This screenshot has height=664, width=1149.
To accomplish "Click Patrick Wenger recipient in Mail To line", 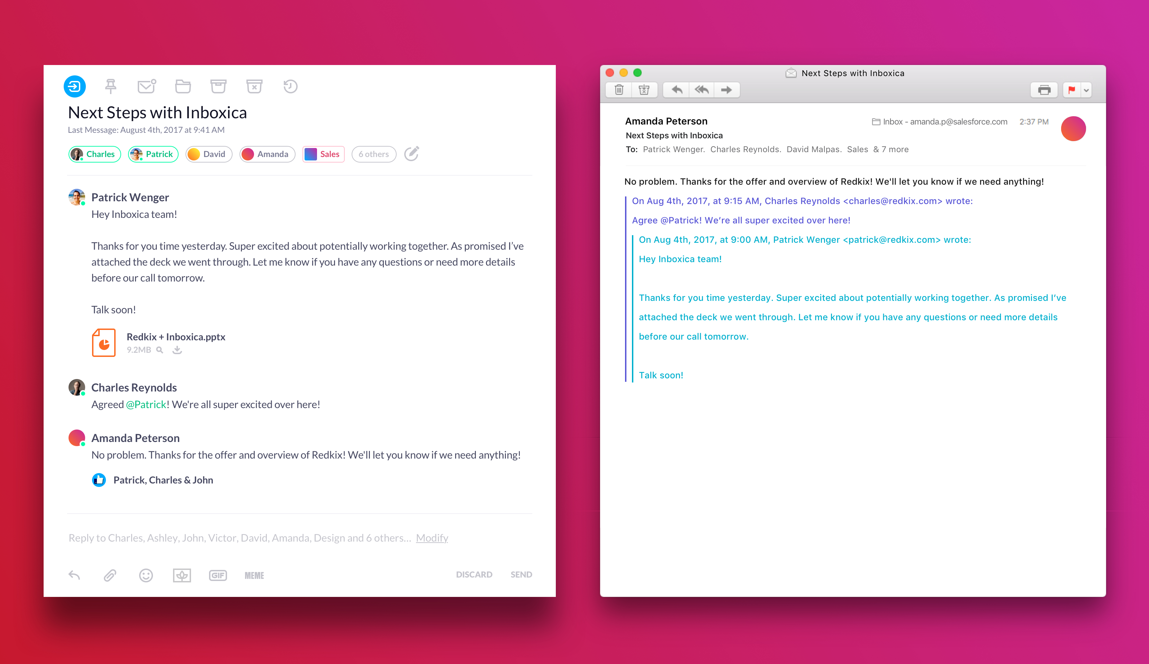I will pos(674,149).
